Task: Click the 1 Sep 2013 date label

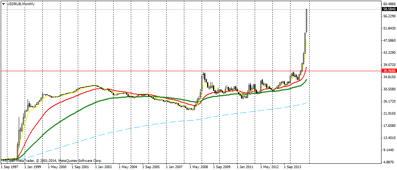Action: coord(293,167)
